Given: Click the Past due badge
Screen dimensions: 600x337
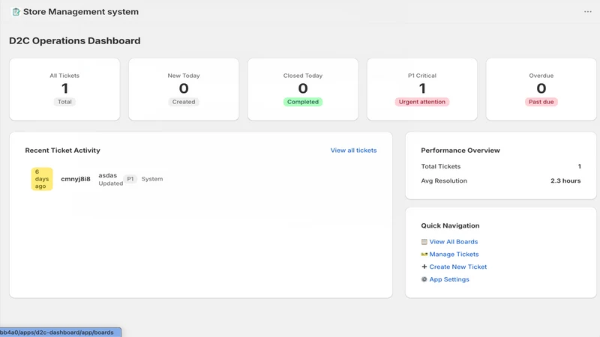Looking at the screenshot, I should [x=541, y=102].
